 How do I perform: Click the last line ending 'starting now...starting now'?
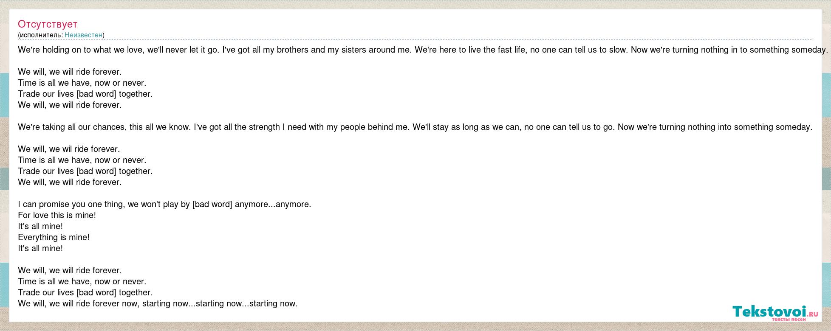(158, 303)
